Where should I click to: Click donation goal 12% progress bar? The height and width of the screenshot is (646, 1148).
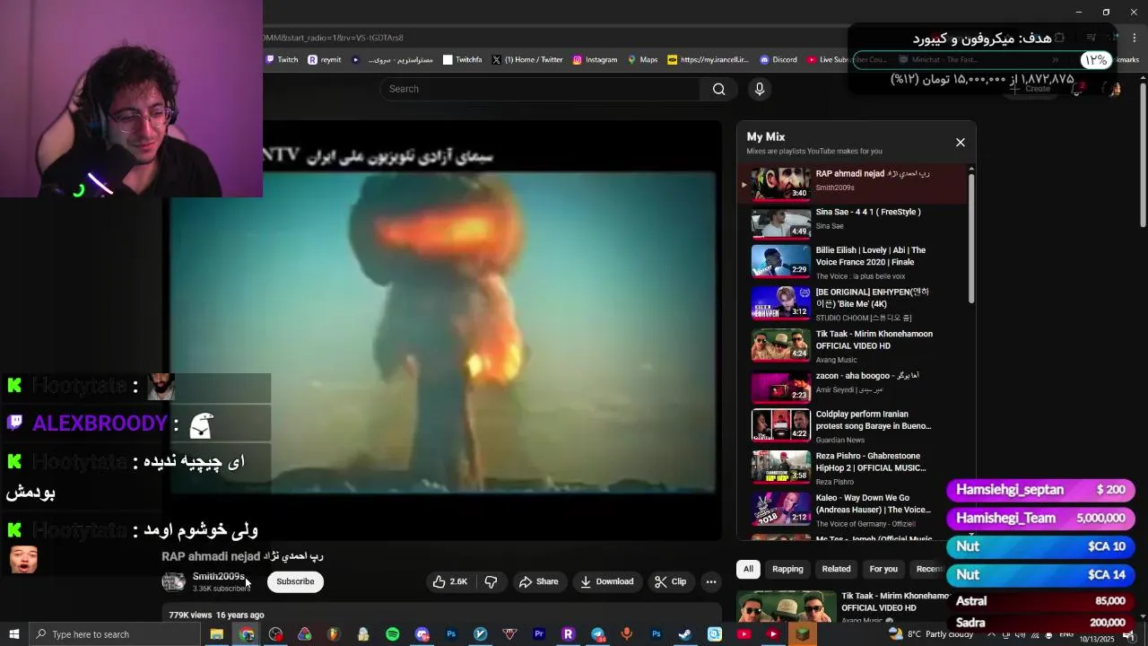coord(985,60)
